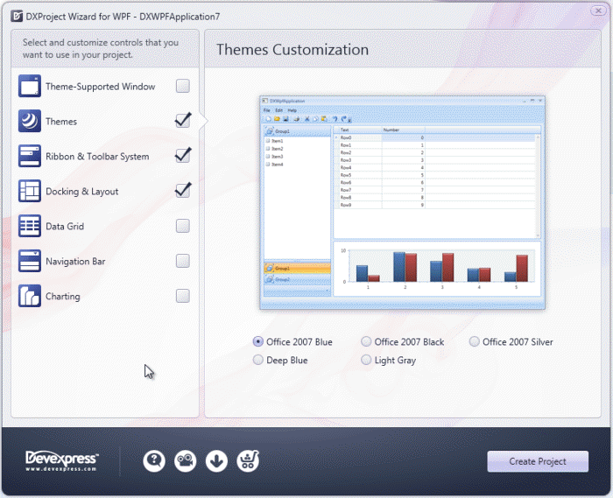613x498 pixels.
Task: Click the shopping cart purchase icon
Action: pyautogui.click(x=248, y=461)
